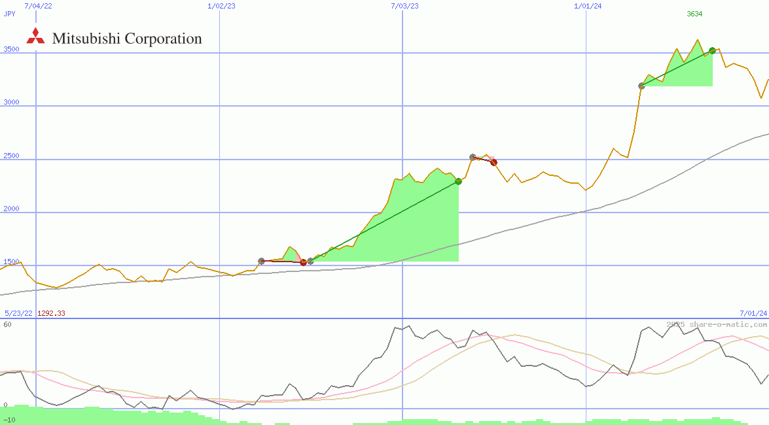Click the first gray entry marker at 1500
Image resolution: width=769 pixels, height=425 pixels.
(x=261, y=262)
